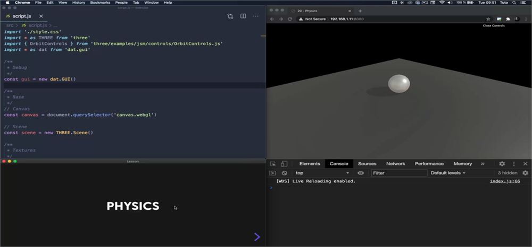The height and width of the screenshot is (247, 532).
Task: Bookmark this page with the star icon
Action: pyautogui.click(x=488, y=19)
